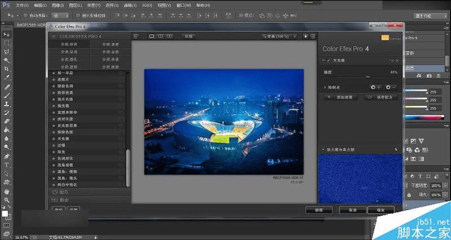Viewport: 451px width, 240px height.
Task: Toggle the filter list panel icon in preview toolbar
Action: 136,36
